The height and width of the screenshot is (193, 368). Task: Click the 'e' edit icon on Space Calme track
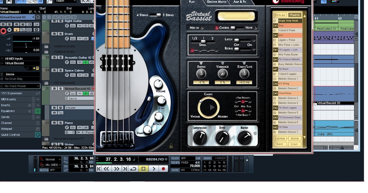click(67, 75)
